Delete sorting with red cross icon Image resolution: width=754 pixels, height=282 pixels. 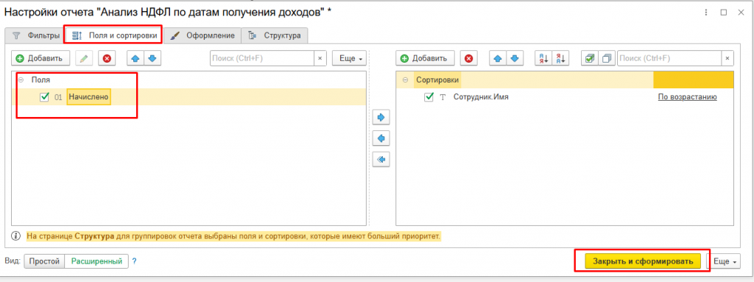pyautogui.click(x=469, y=58)
